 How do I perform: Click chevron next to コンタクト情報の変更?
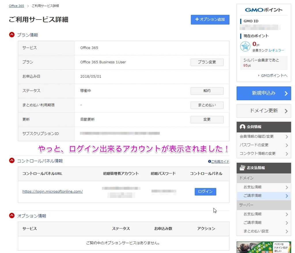(x=287, y=154)
